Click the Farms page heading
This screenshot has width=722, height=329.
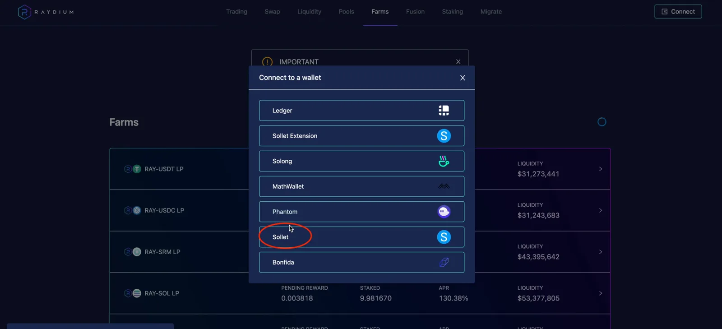point(124,122)
